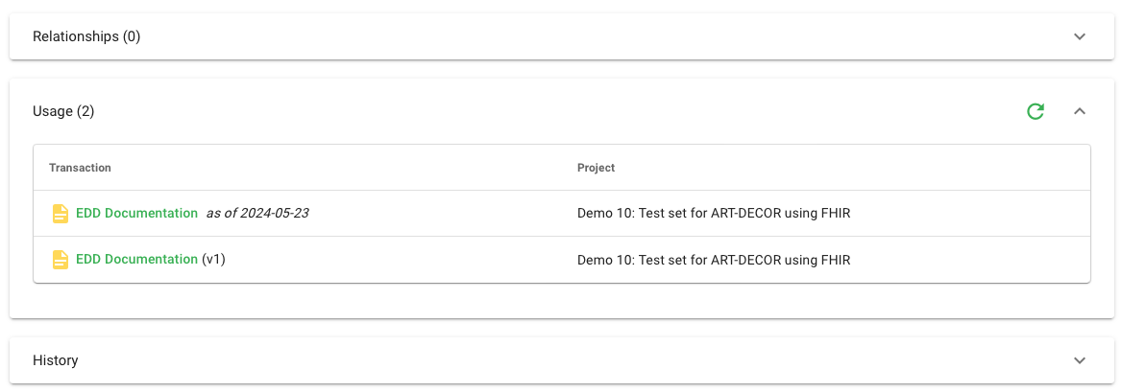Image resolution: width=1122 pixels, height=392 pixels.
Task: Click the Usage (2) section title
Action: (x=63, y=111)
